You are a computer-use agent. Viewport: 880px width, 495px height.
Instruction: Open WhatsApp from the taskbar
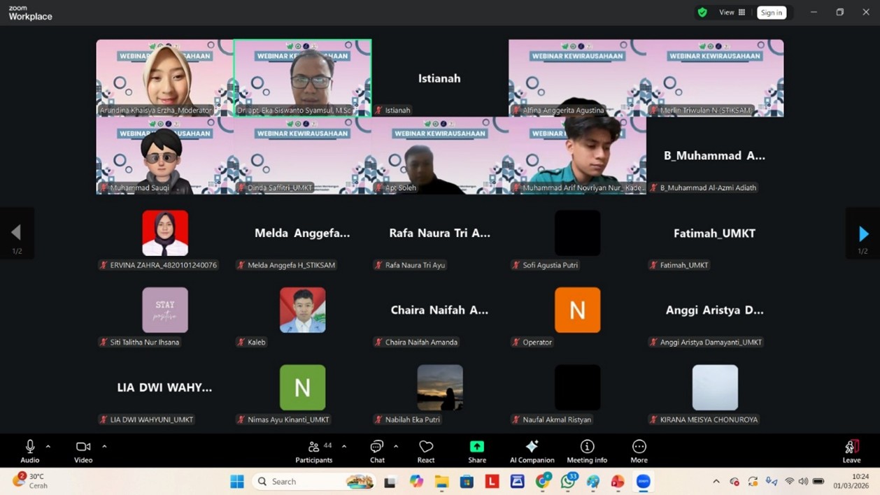[x=568, y=481]
